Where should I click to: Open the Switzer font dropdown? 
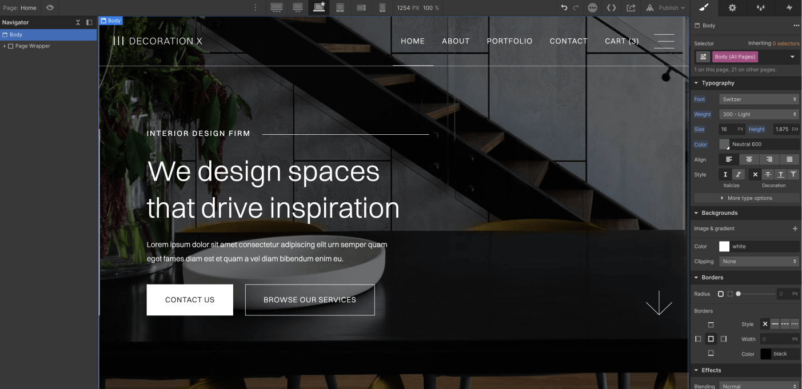point(759,99)
